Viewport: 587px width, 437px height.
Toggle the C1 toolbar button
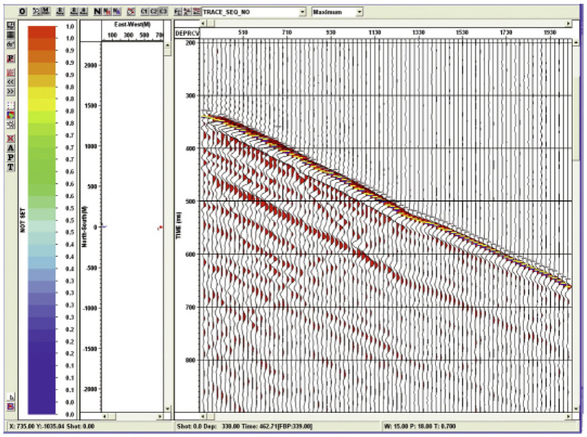[x=144, y=11]
